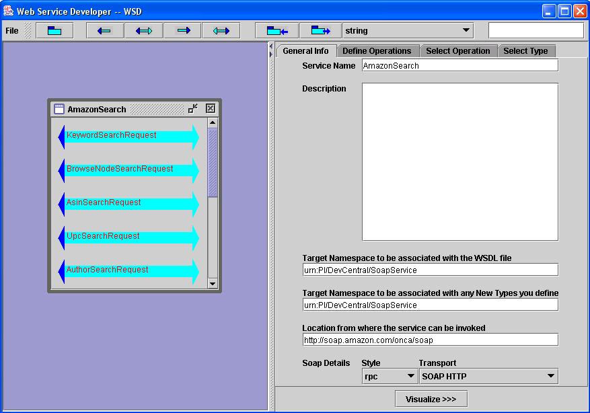Click the operations list scroll-up arrow
Viewport: 590px width, 413px height.
pyautogui.click(x=213, y=123)
